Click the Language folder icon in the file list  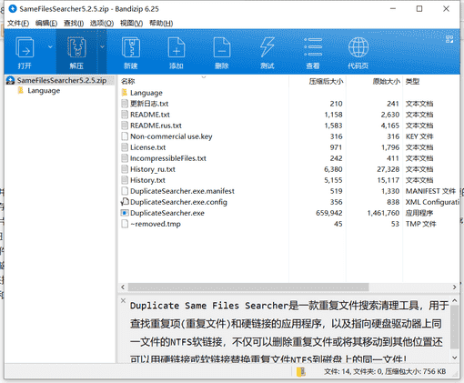point(125,93)
